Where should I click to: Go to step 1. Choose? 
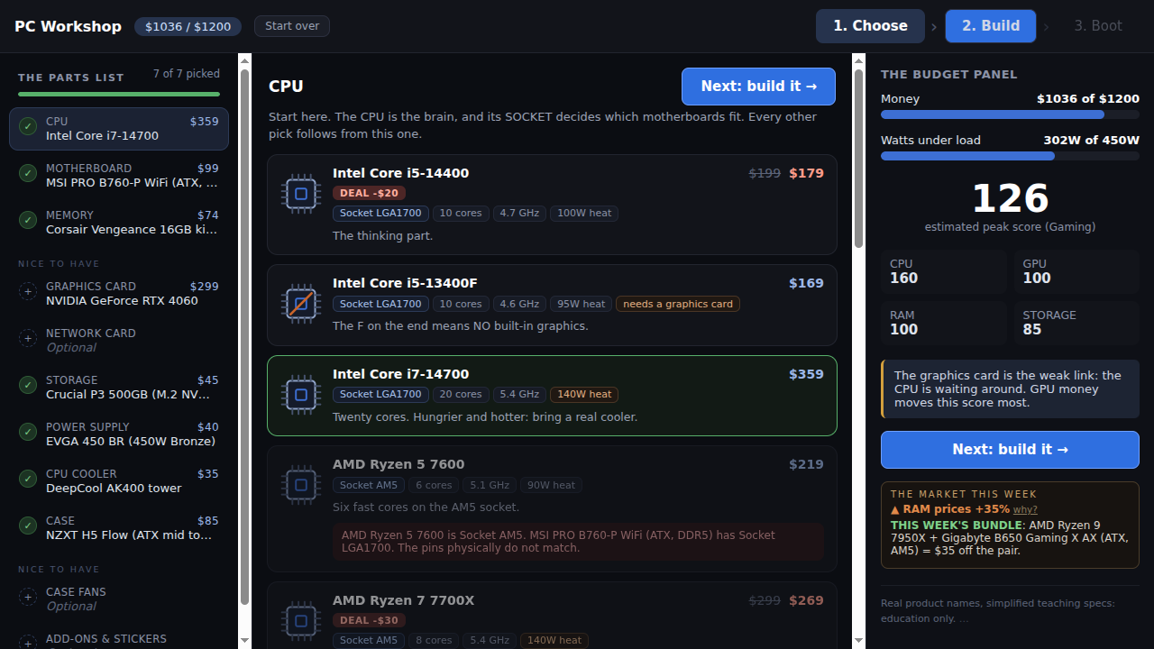(x=870, y=26)
